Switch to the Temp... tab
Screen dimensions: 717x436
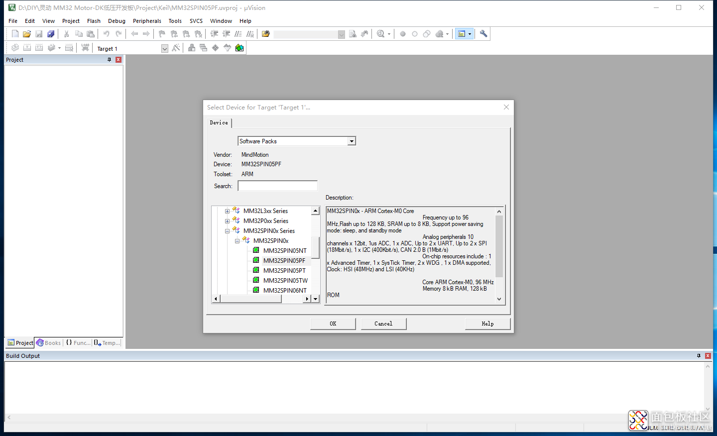pyautogui.click(x=108, y=343)
